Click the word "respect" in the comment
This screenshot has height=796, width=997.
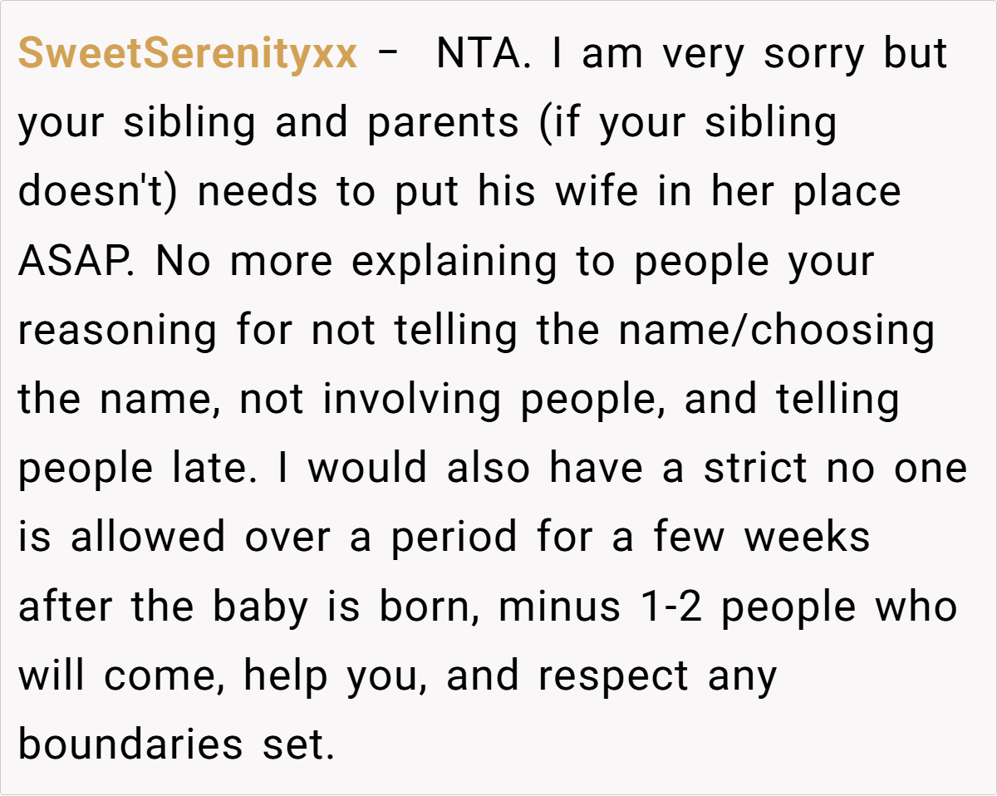click(x=613, y=675)
